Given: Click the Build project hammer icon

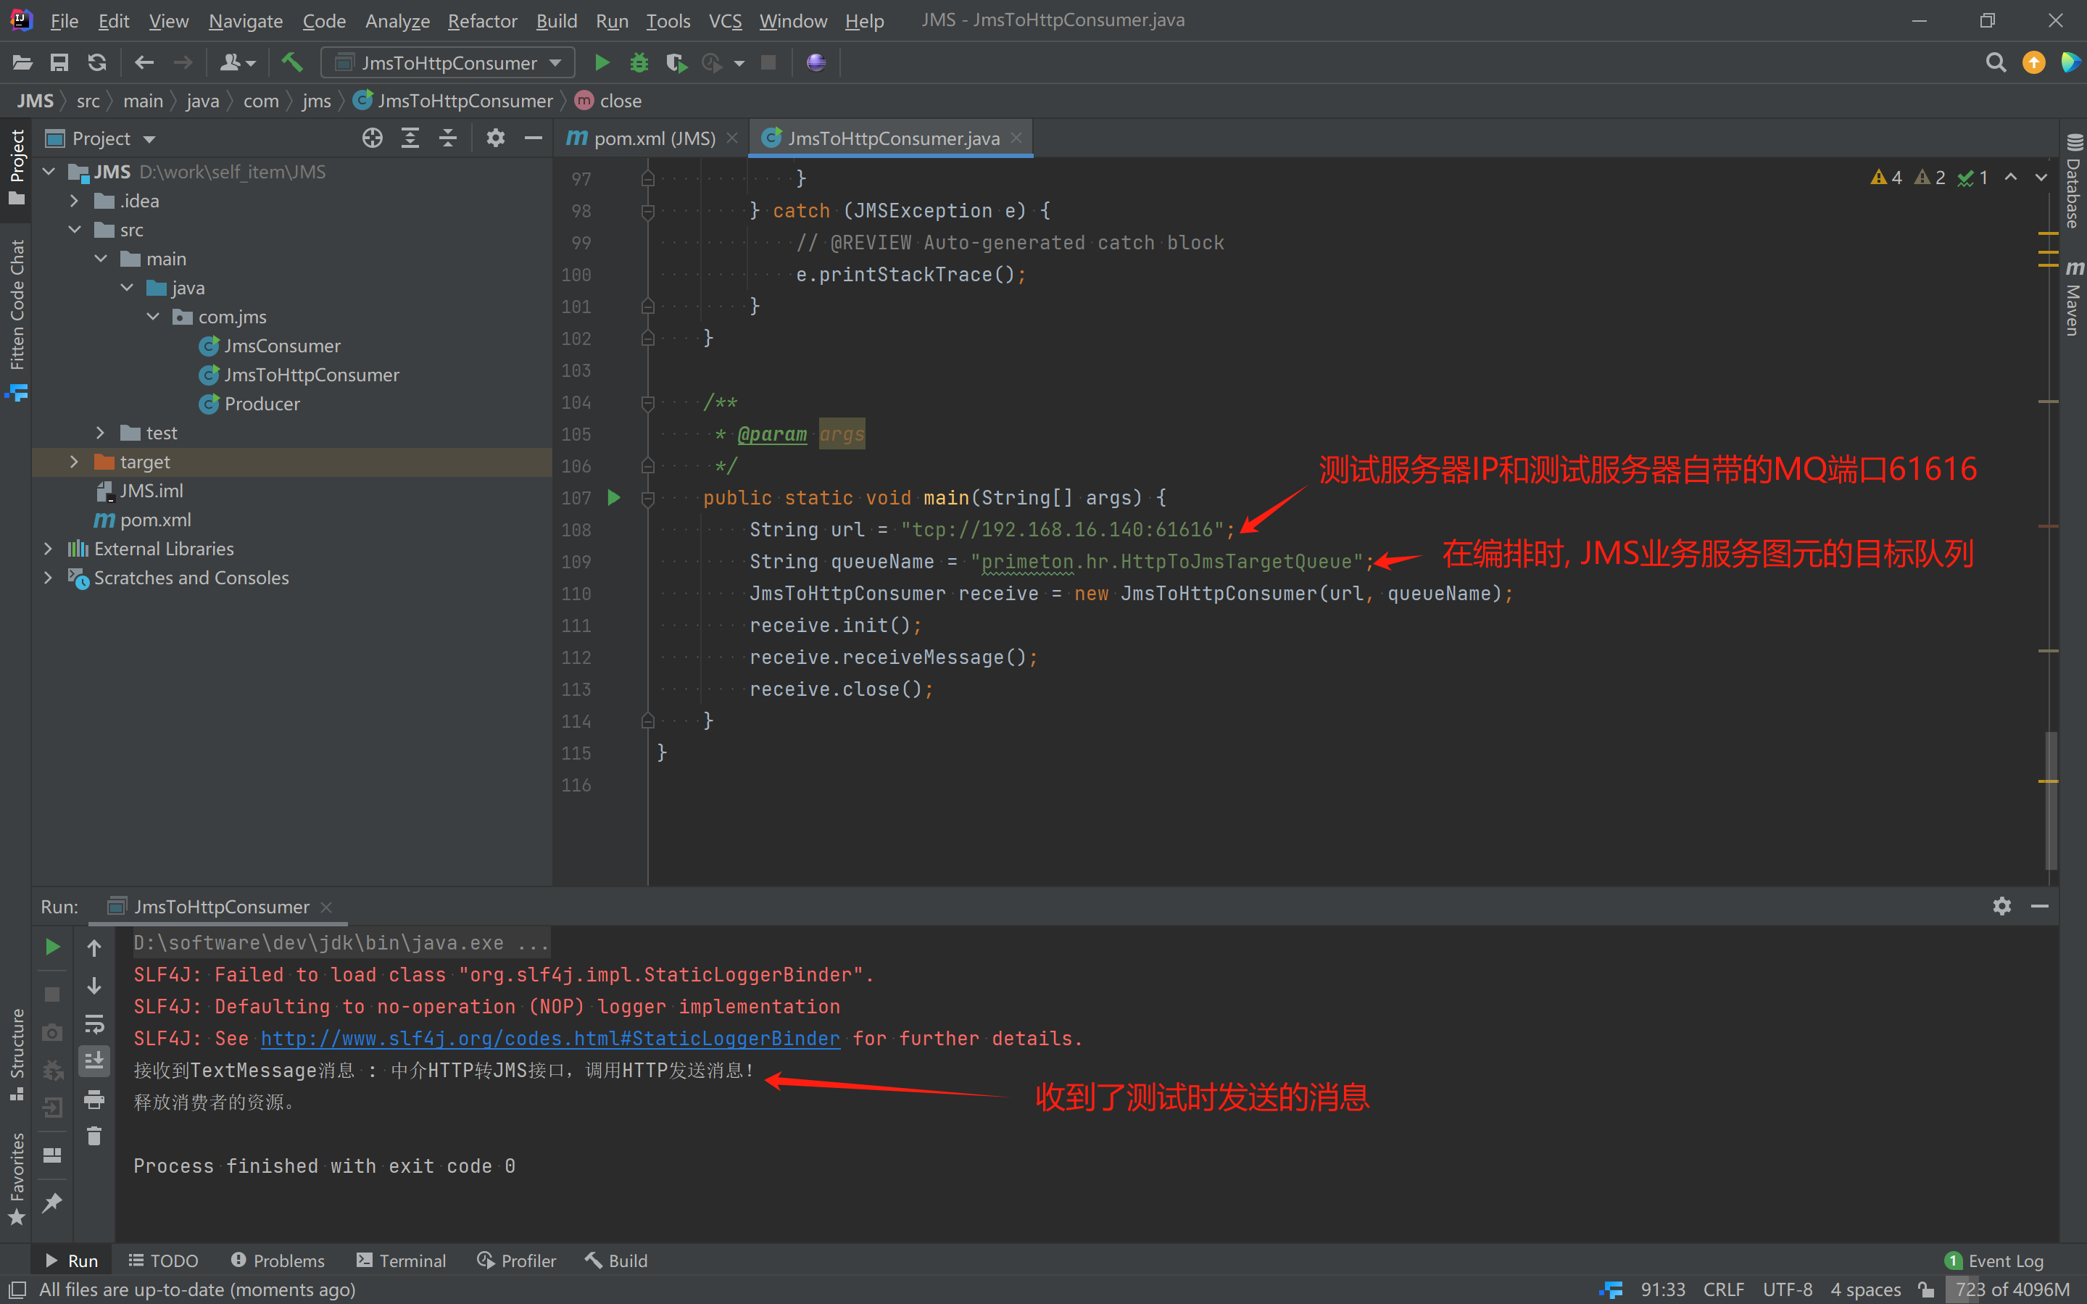Looking at the screenshot, I should [292, 62].
